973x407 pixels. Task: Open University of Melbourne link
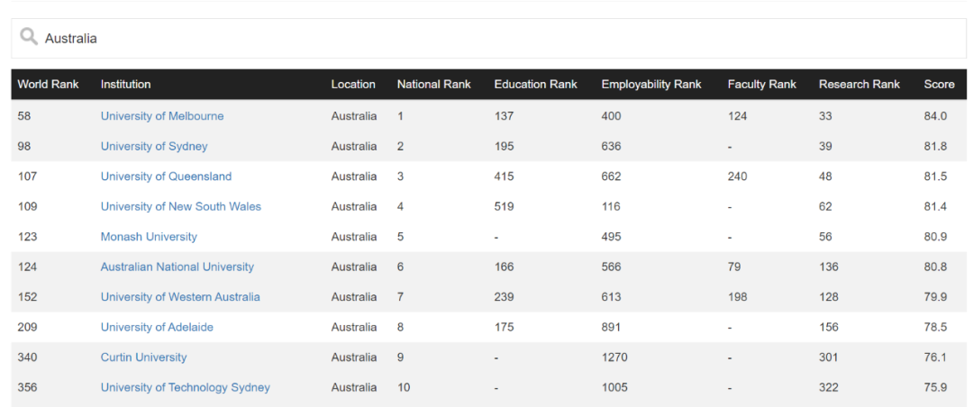[x=162, y=116]
